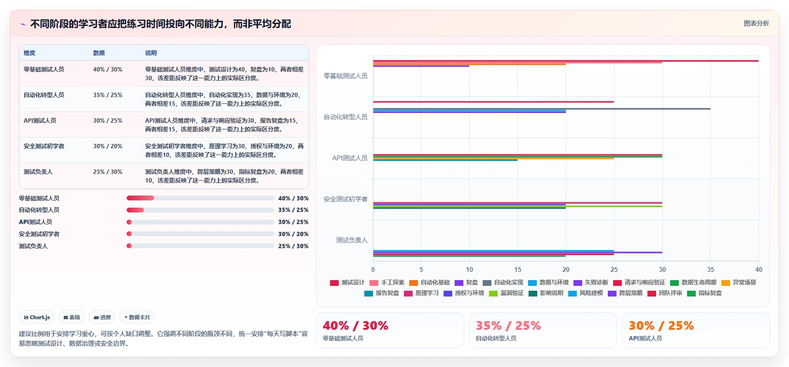
Task: Hide the 报告复盘 dataset via legend
Action: pos(381,293)
